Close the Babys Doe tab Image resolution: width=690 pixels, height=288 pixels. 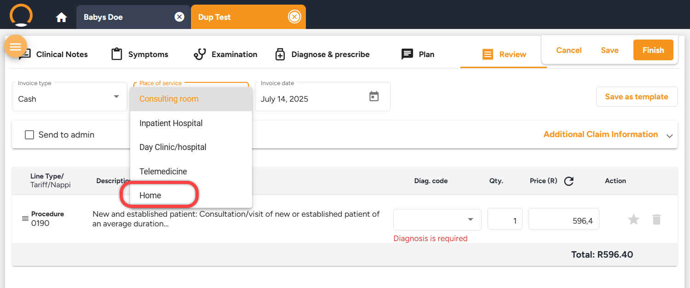(x=179, y=17)
